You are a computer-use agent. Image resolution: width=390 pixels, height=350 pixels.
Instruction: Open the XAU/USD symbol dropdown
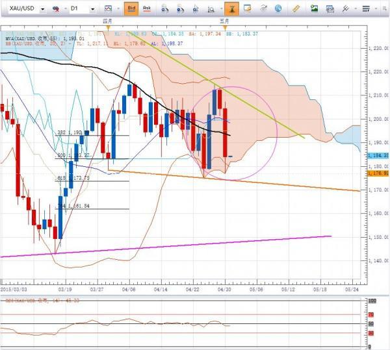pyautogui.click(x=43, y=9)
